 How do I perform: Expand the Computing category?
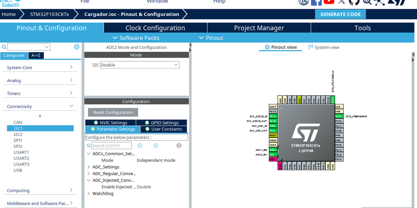[40, 190]
